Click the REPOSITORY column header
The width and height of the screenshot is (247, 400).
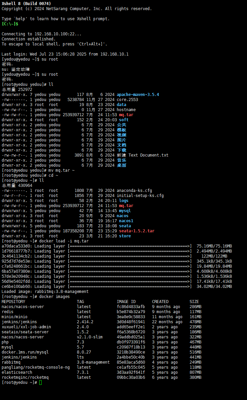point(13,302)
